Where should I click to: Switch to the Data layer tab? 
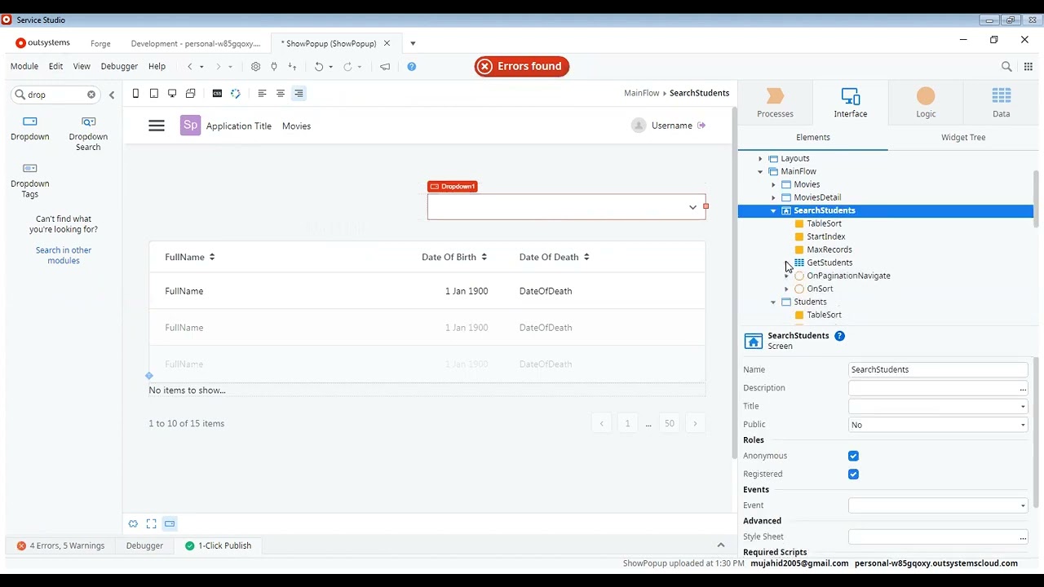coord(1001,103)
